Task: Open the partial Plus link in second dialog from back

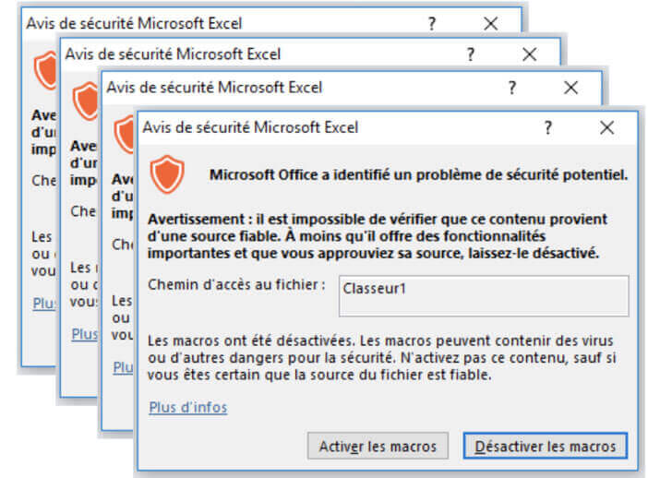Action: coord(84,334)
